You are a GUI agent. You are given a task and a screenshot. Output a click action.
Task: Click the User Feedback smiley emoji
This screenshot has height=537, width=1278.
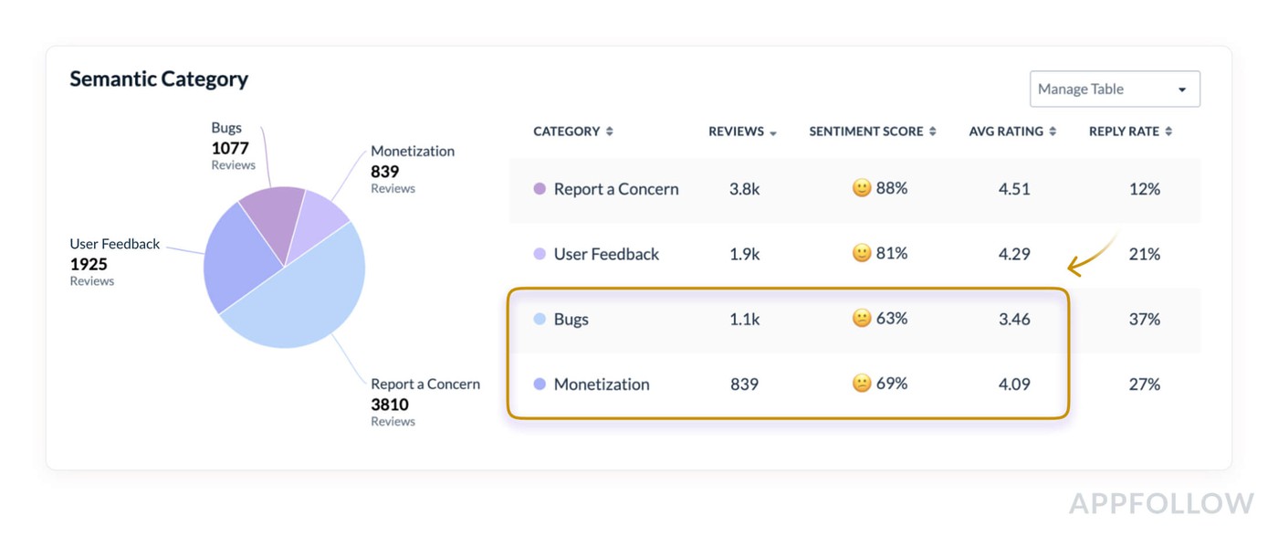tap(862, 253)
